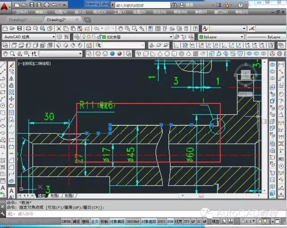
Task: Open annotation scale 1:1 dropdown
Action: [254, 221]
